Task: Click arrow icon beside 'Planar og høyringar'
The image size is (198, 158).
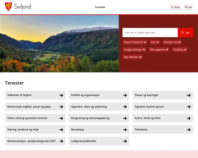Action: tap(189, 95)
